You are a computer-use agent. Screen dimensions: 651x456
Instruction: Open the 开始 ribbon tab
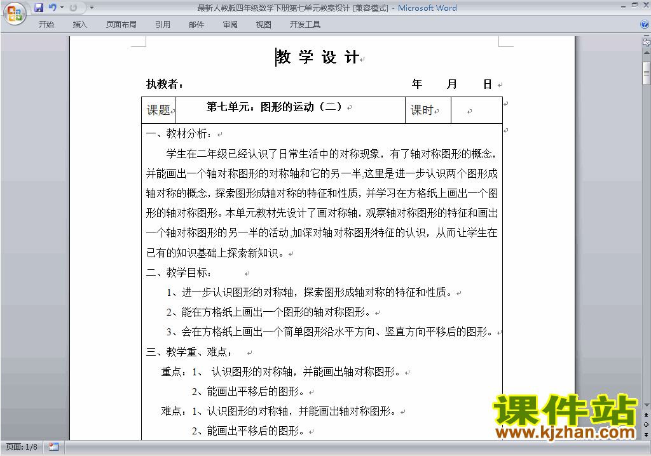[46, 25]
